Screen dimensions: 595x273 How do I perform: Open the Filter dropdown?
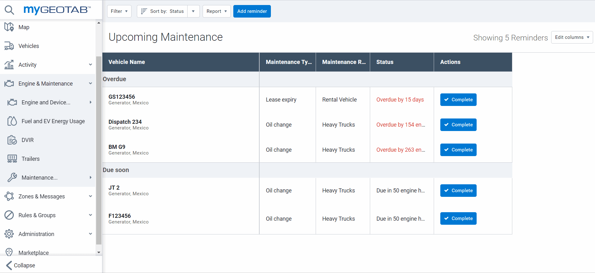point(119,11)
